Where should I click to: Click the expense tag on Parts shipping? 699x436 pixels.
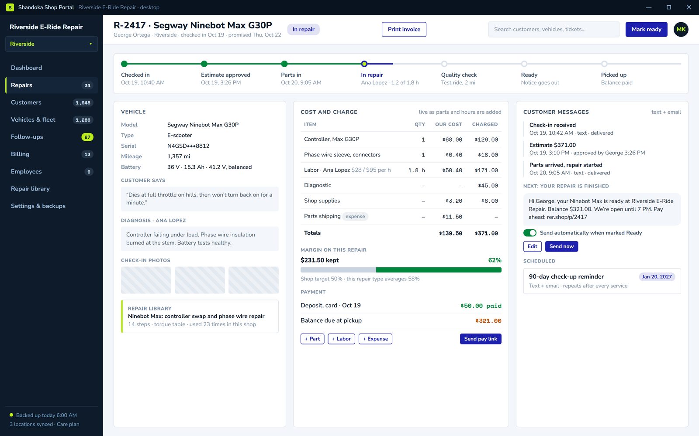pos(355,216)
